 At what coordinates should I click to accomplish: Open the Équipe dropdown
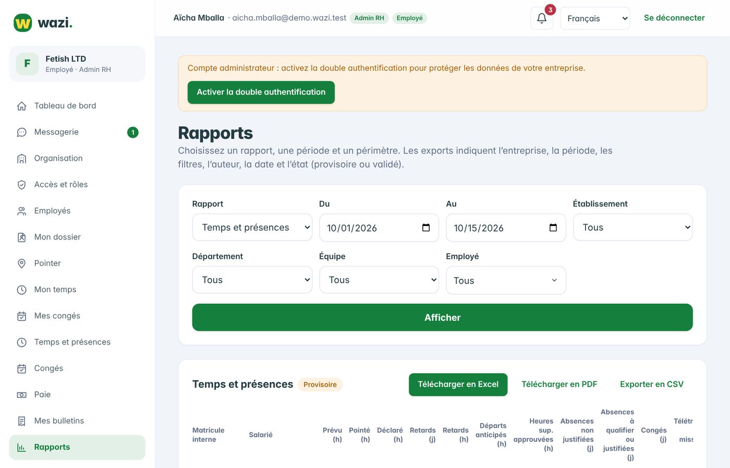379,280
